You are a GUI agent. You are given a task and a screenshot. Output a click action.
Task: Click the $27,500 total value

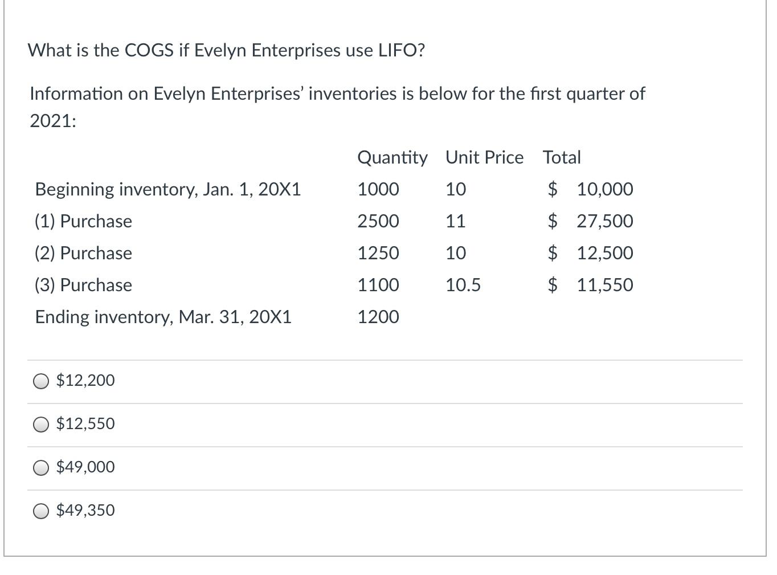(605, 221)
